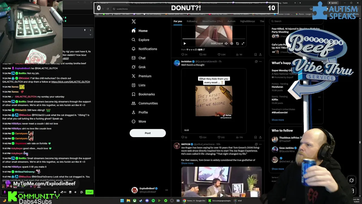362x204 pixels.
Task: Open more options for #BlueExorcist trend
Action: [x=320, y=110]
